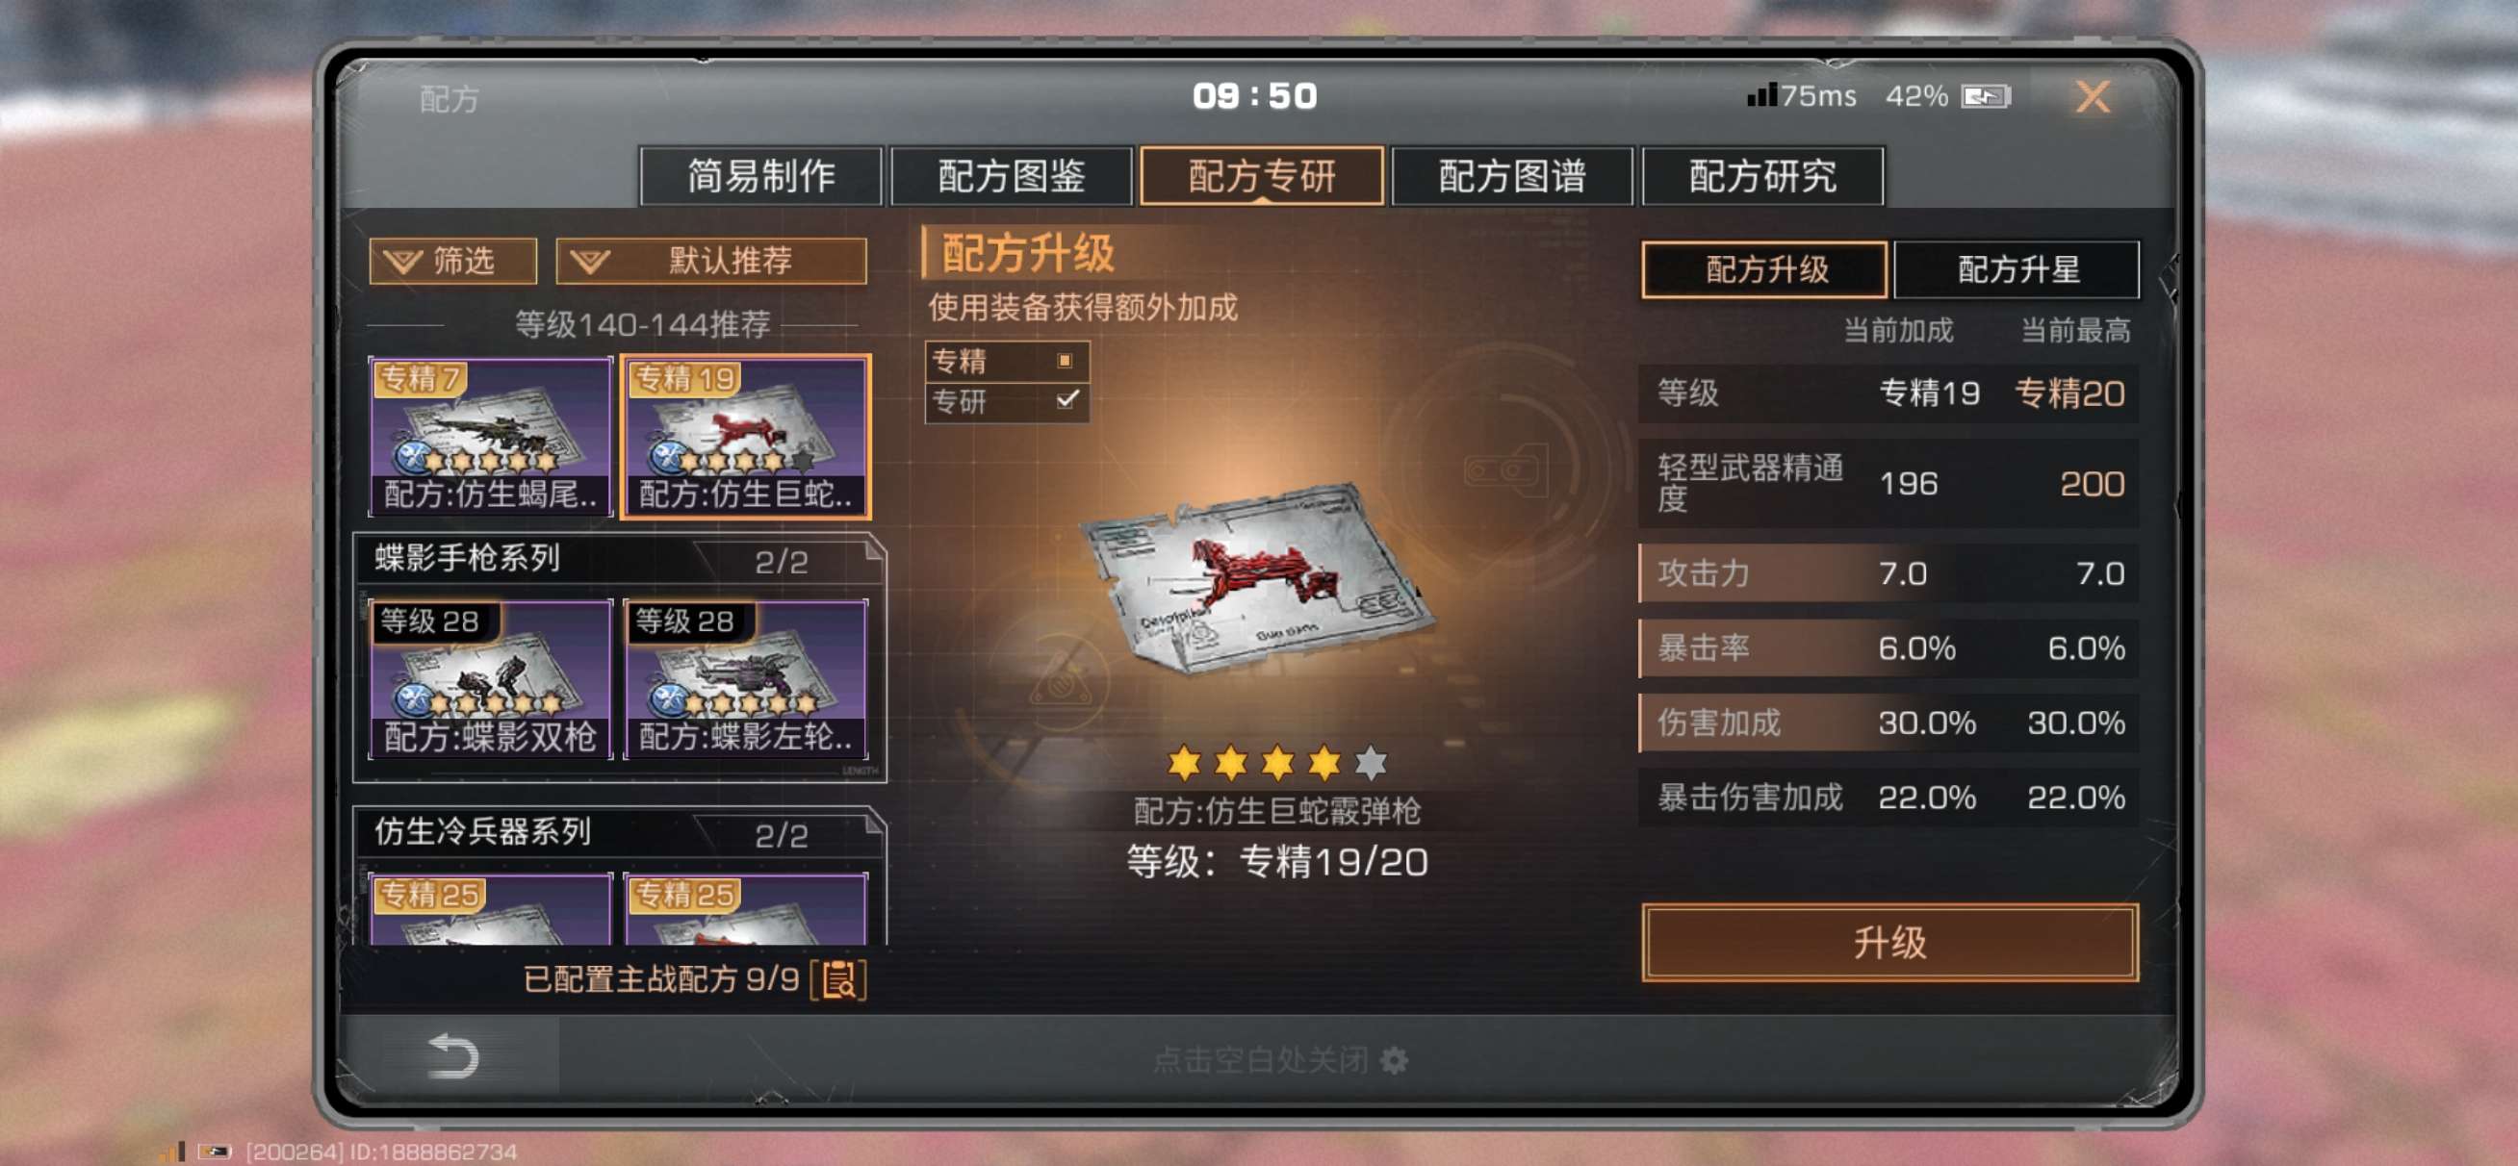Collapse the 蝶影手枪系列 group header
2518x1166 pixels.
[x=620, y=560]
